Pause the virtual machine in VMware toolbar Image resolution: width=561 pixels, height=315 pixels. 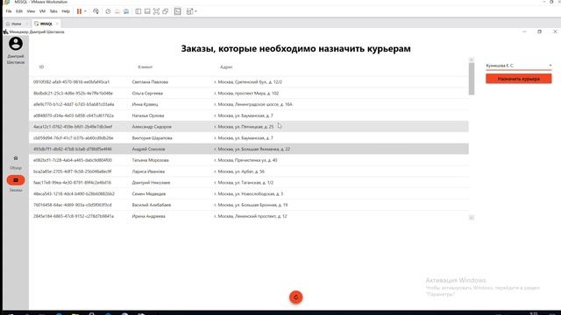tap(79, 11)
